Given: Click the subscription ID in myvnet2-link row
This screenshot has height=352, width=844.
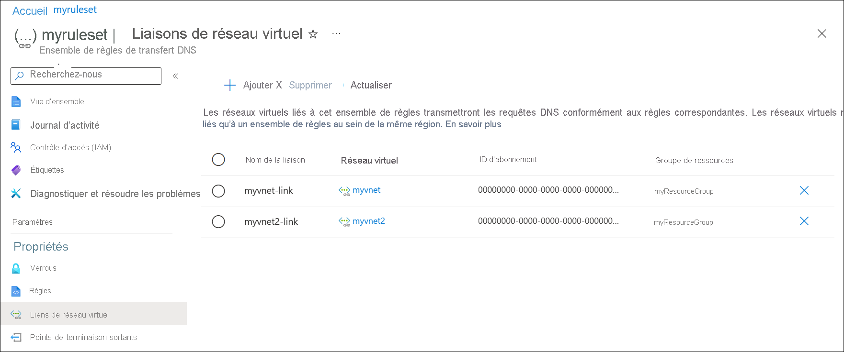Looking at the screenshot, I should click(548, 221).
